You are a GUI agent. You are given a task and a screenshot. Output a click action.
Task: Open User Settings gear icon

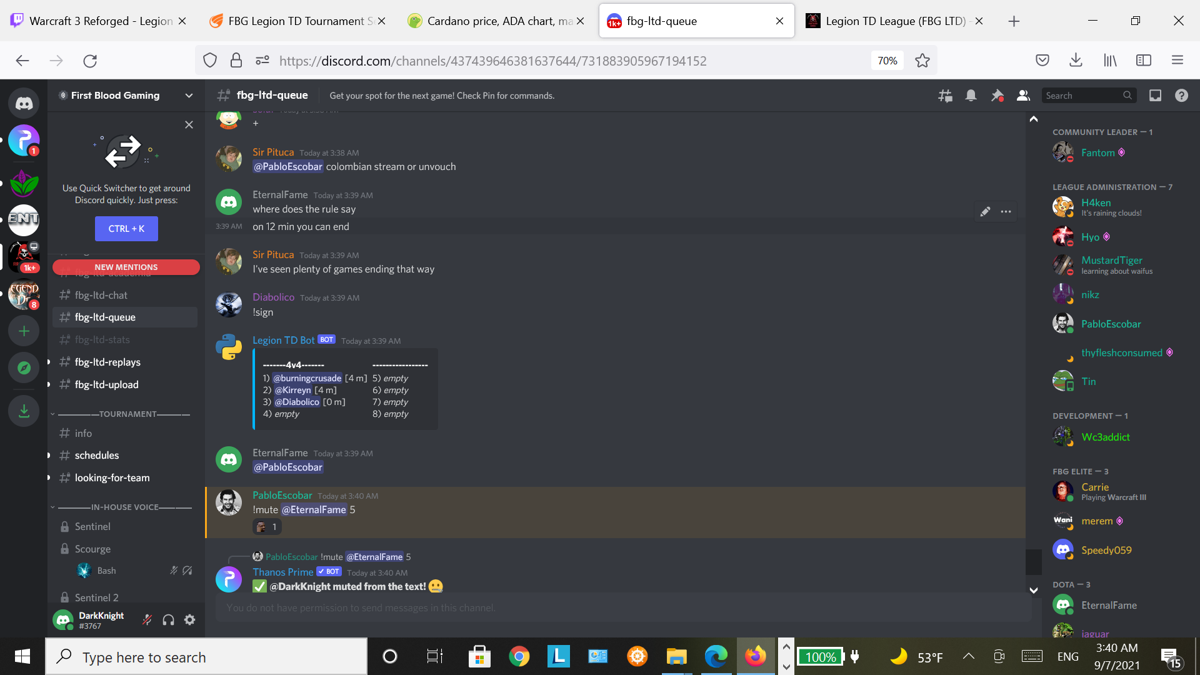click(x=189, y=620)
